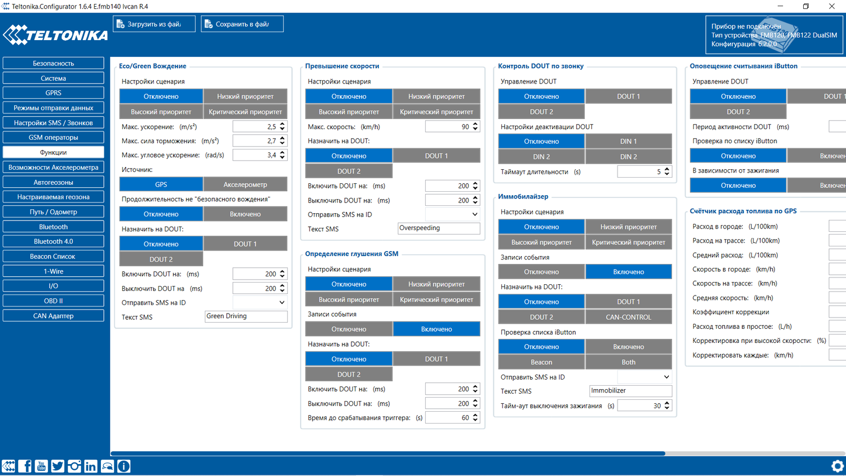Select DOUT 1 in call DOUT control
This screenshot has width=846, height=476.
(x=628, y=96)
